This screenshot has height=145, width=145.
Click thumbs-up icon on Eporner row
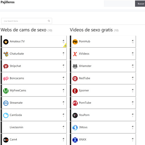point(133,90)
